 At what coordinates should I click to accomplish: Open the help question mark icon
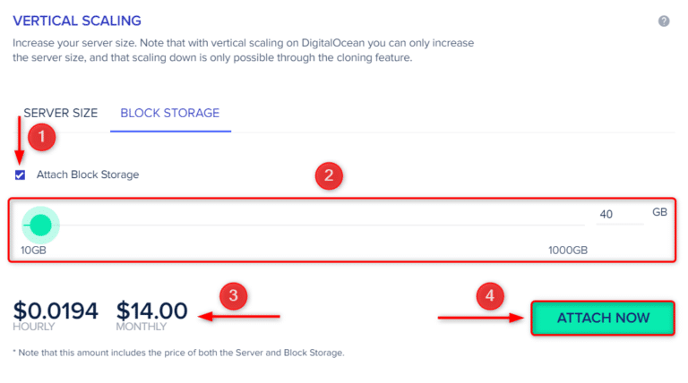click(664, 21)
